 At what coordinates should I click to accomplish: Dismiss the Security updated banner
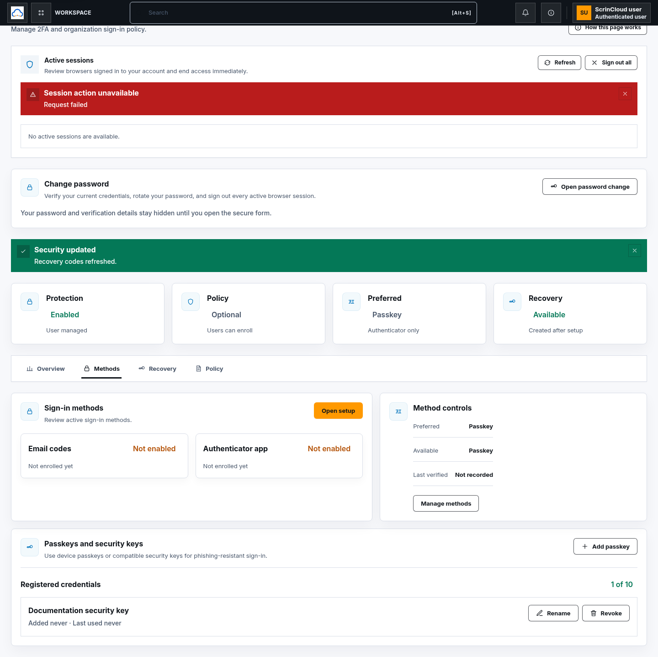click(x=635, y=251)
